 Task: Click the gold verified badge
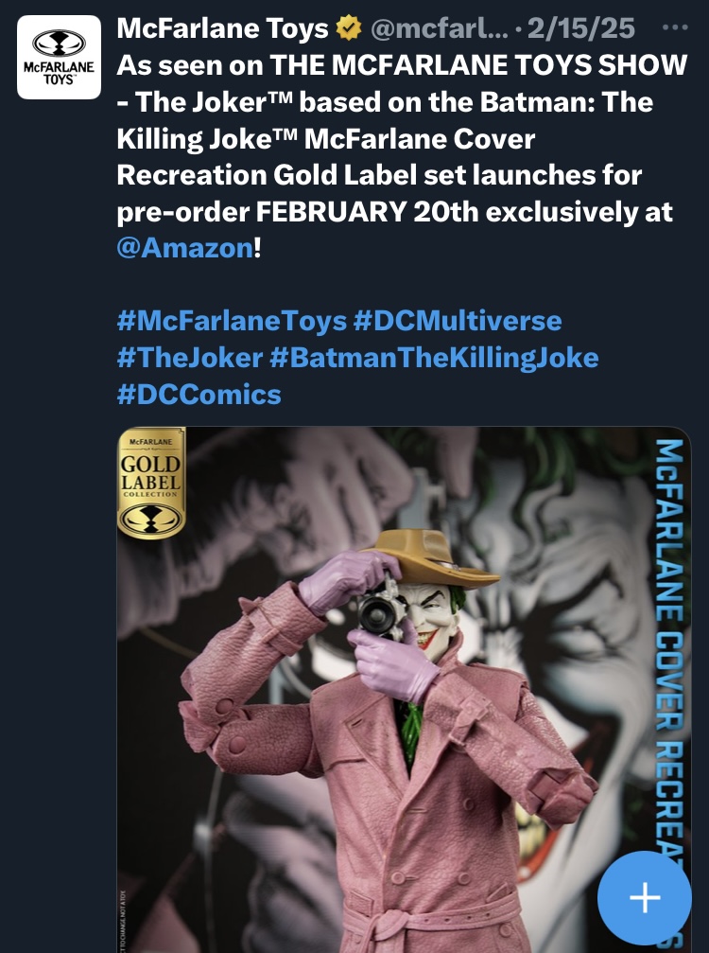tap(349, 29)
